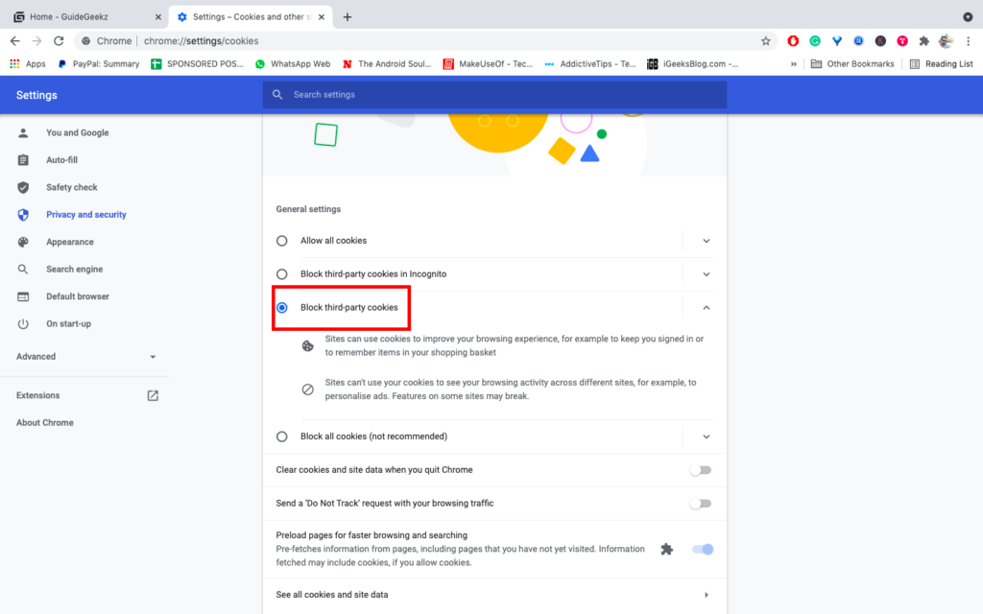Click the forward navigation arrow

pos(37,40)
